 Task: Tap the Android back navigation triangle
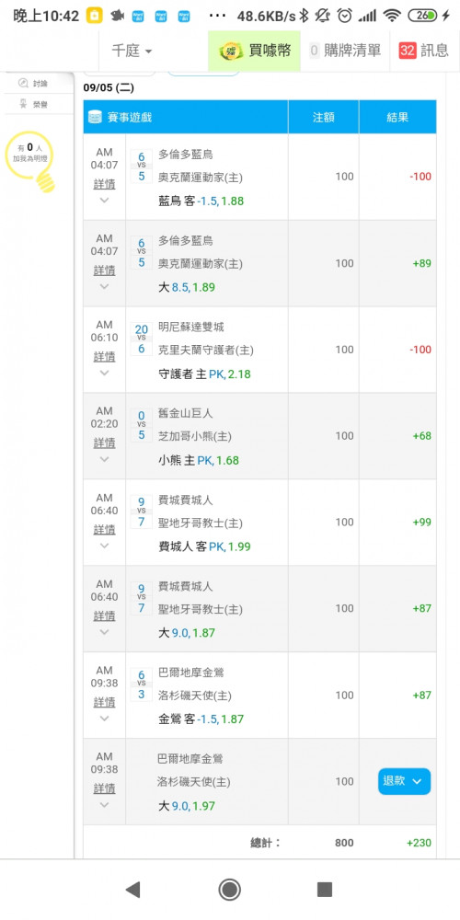[133, 890]
